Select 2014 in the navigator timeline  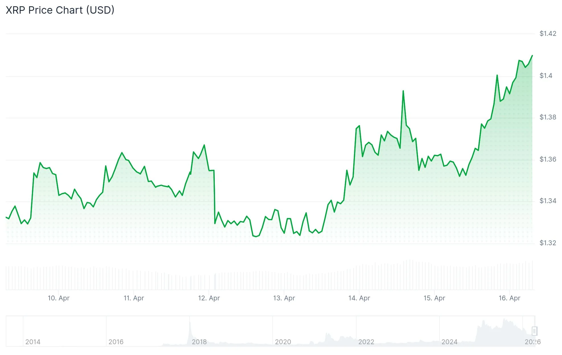33,342
